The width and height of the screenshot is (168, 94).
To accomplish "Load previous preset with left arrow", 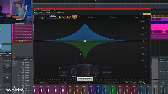I will pyautogui.click(x=100, y=17).
